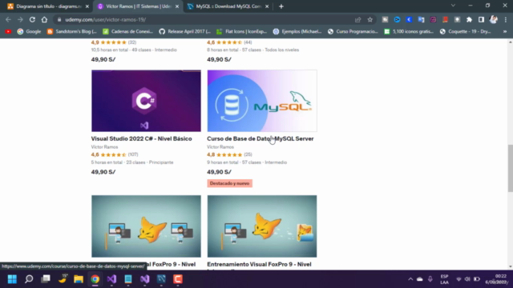Click the 4,8 rating with (25) reviews
Image resolution: width=513 pixels, height=288 pixels.
(x=229, y=154)
